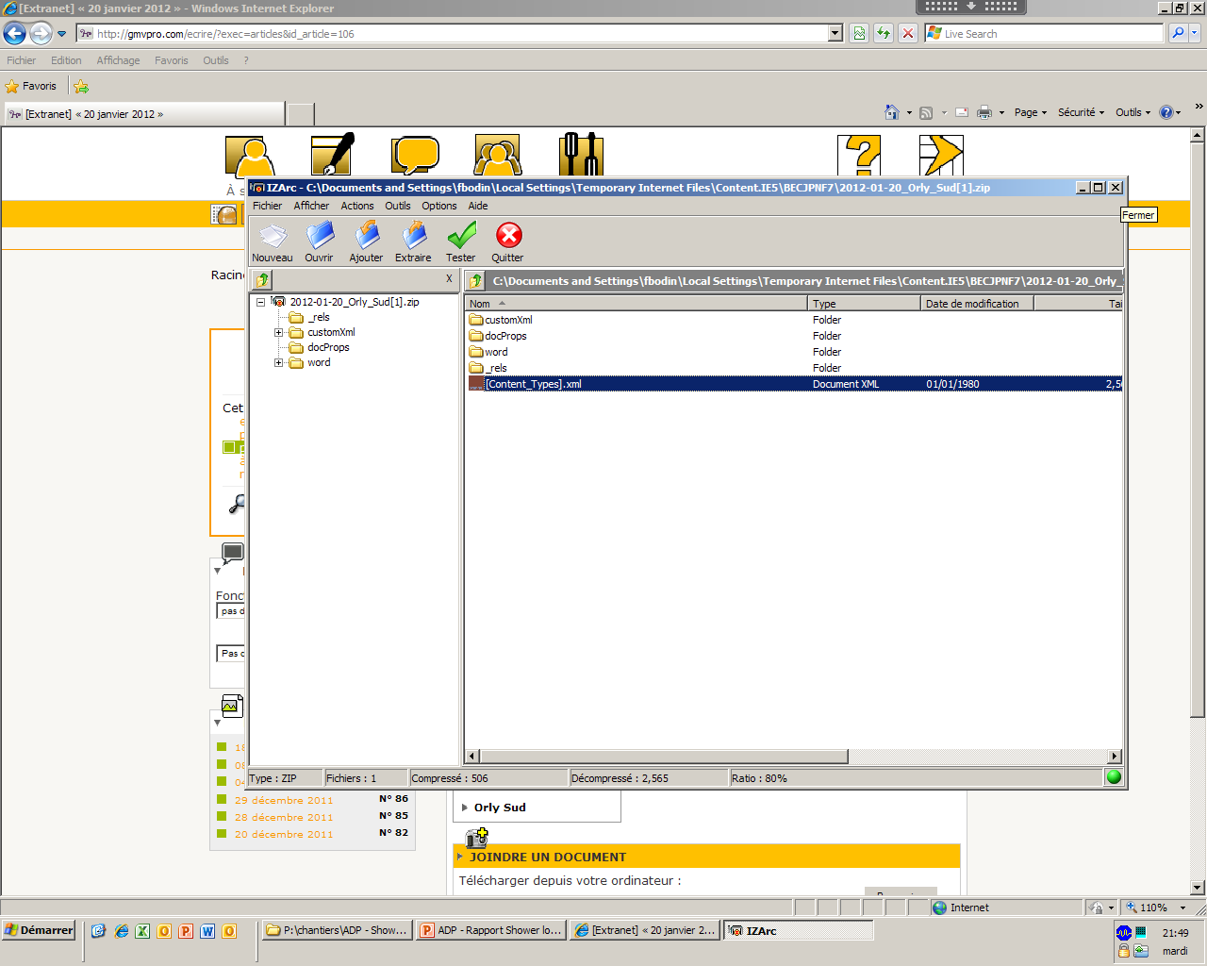Open the Fichier menu in IZArc
Image resolution: width=1207 pixels, height=966 pixels.
pos(267,206)
